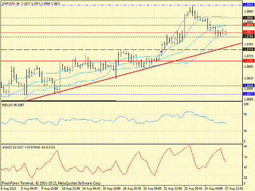Select the red 1.5702 price level tag
The width and height of the screenshot is (255, 191).
[x=249, y=61]
